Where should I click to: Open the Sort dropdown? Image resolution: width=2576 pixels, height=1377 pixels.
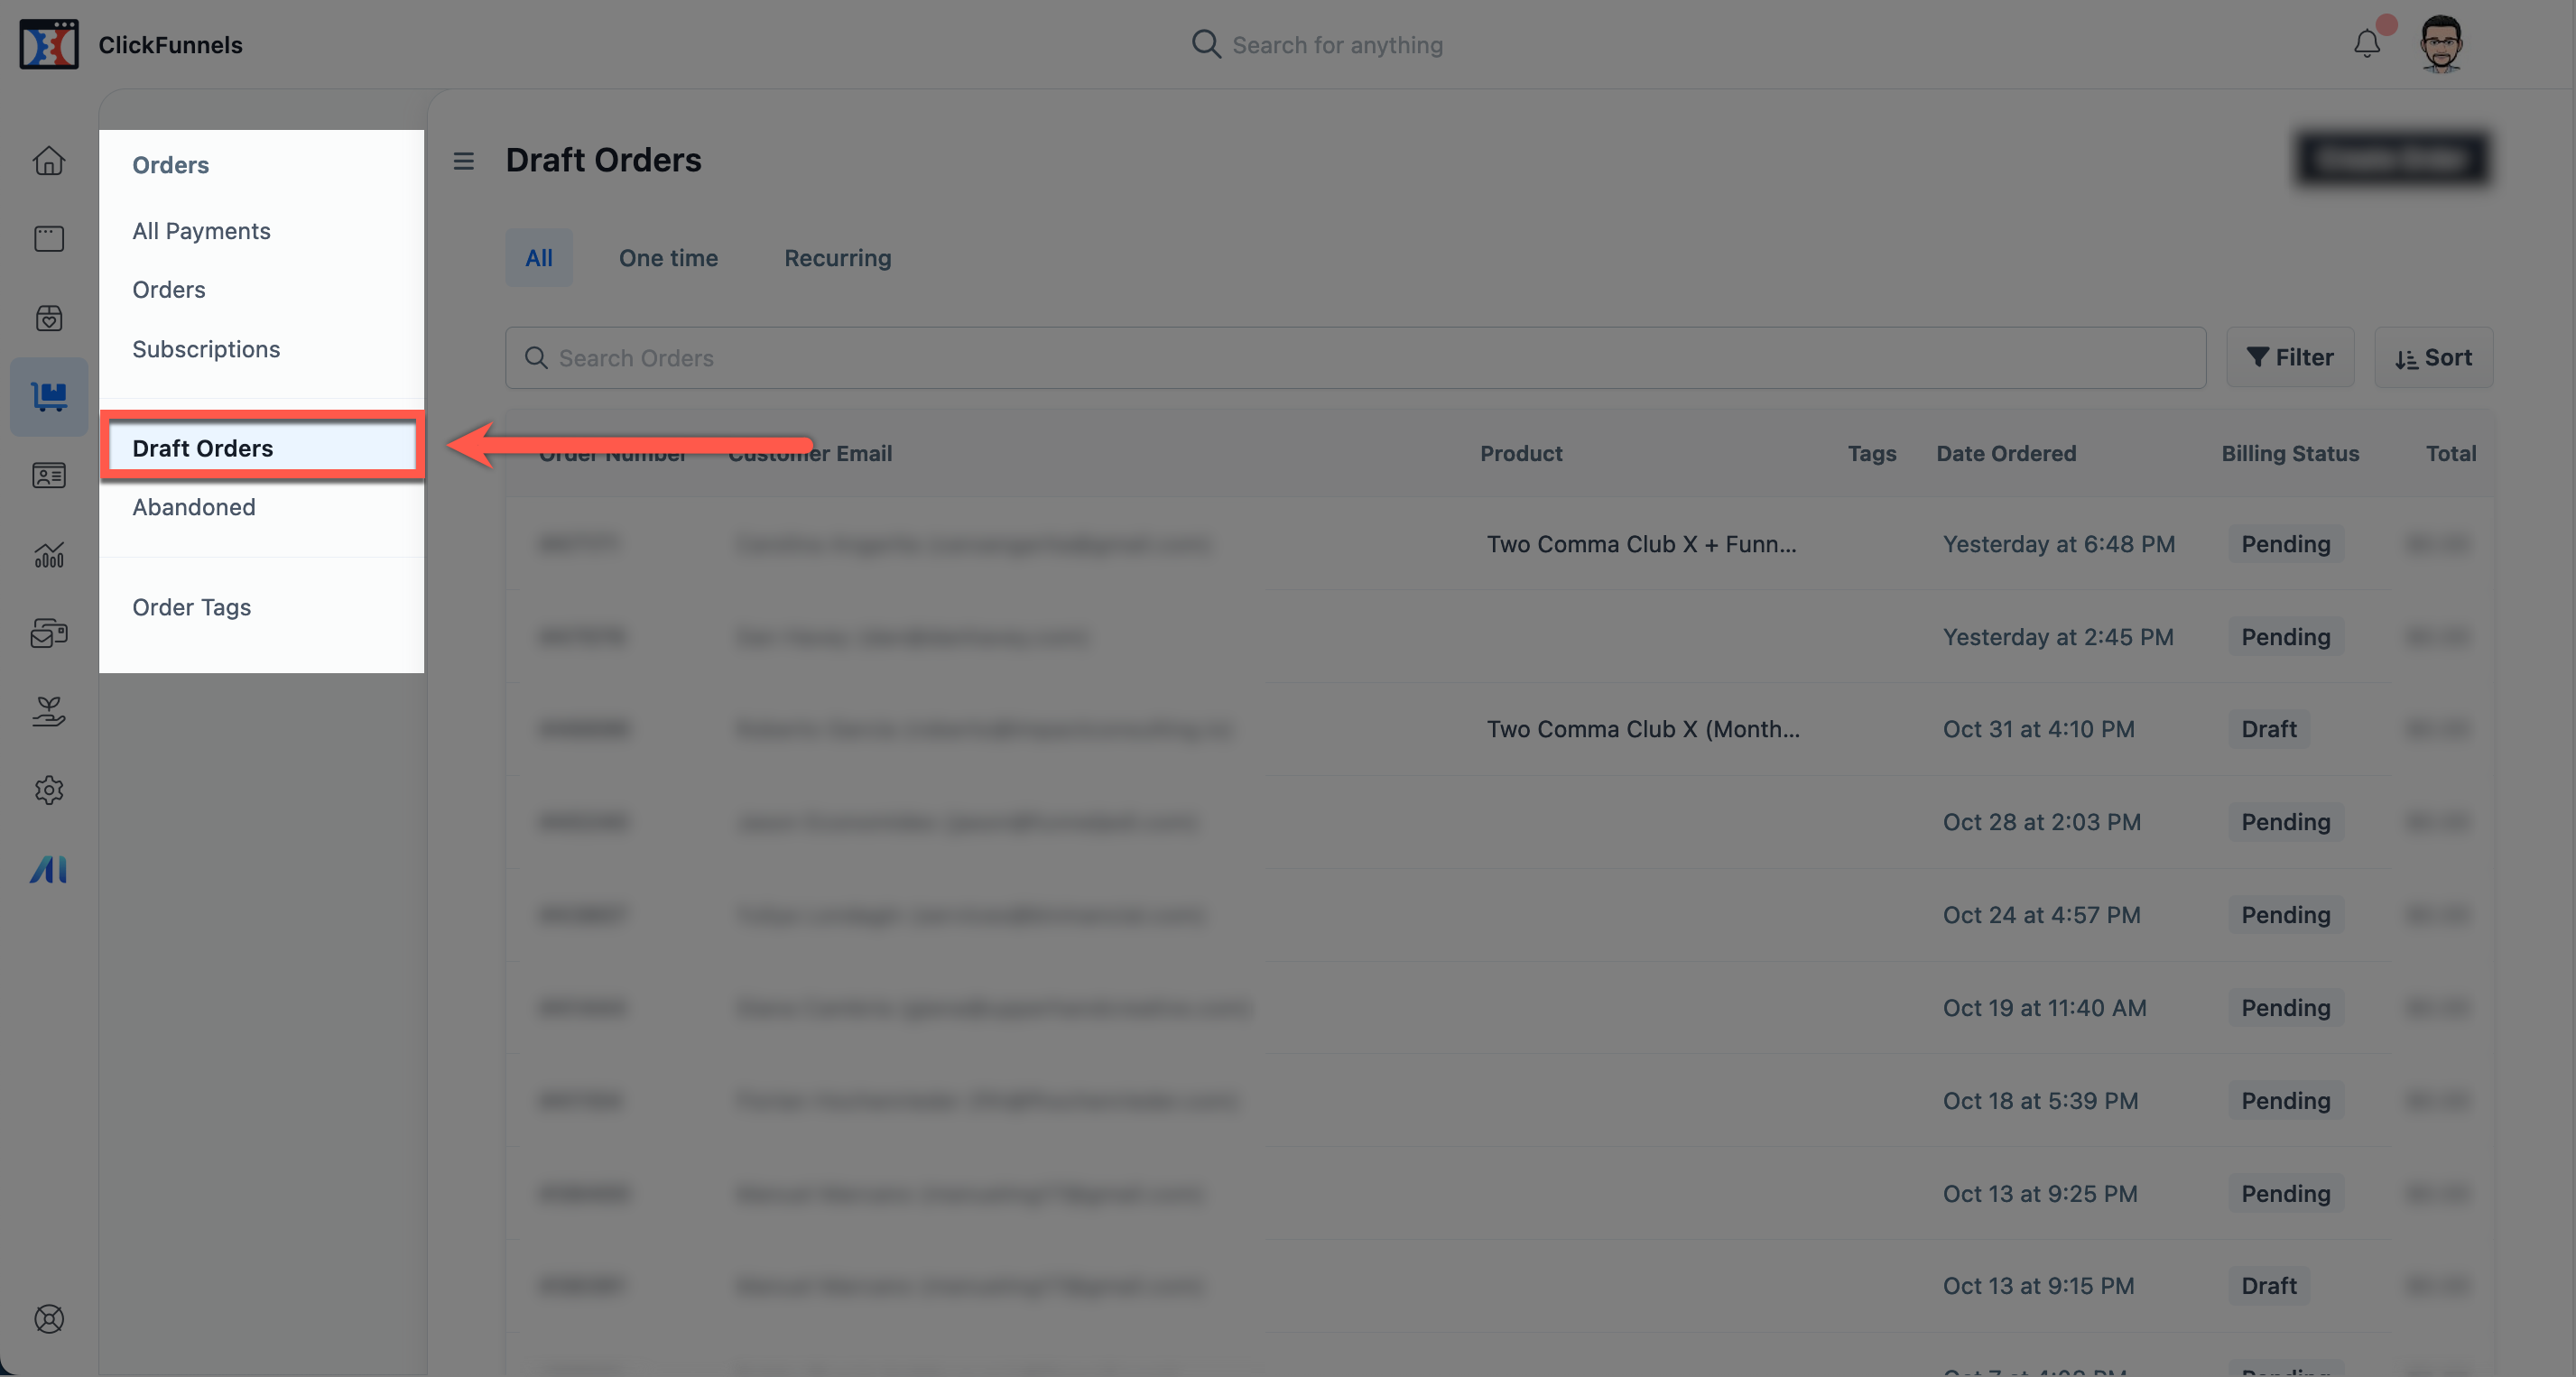coord(2432,356)
